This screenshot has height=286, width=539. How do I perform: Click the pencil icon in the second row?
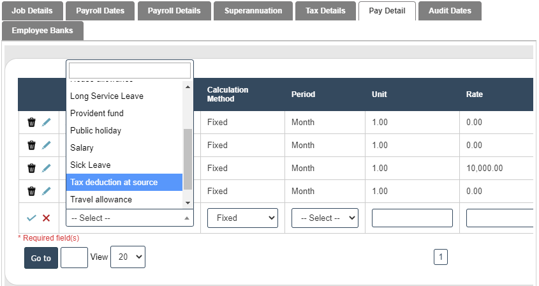[46, 145]
